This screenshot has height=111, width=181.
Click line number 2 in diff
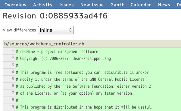[12, 58]
